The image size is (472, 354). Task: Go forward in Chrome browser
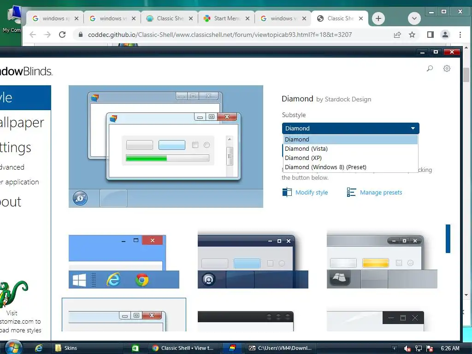(47, 35)
